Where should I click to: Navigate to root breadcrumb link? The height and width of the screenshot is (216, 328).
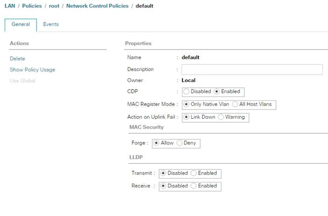54,6
